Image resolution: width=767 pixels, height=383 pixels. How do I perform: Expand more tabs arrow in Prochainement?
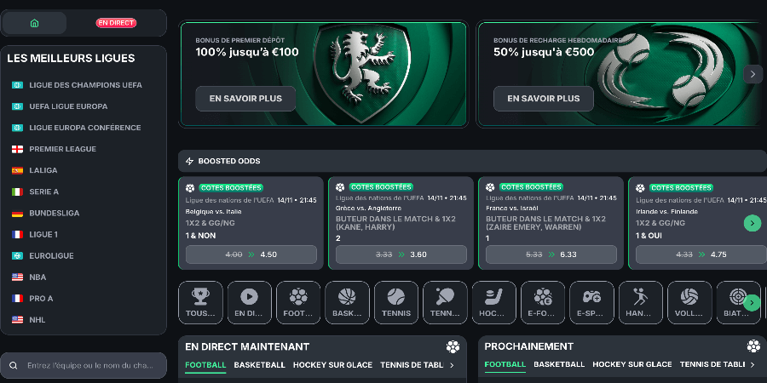753,364
